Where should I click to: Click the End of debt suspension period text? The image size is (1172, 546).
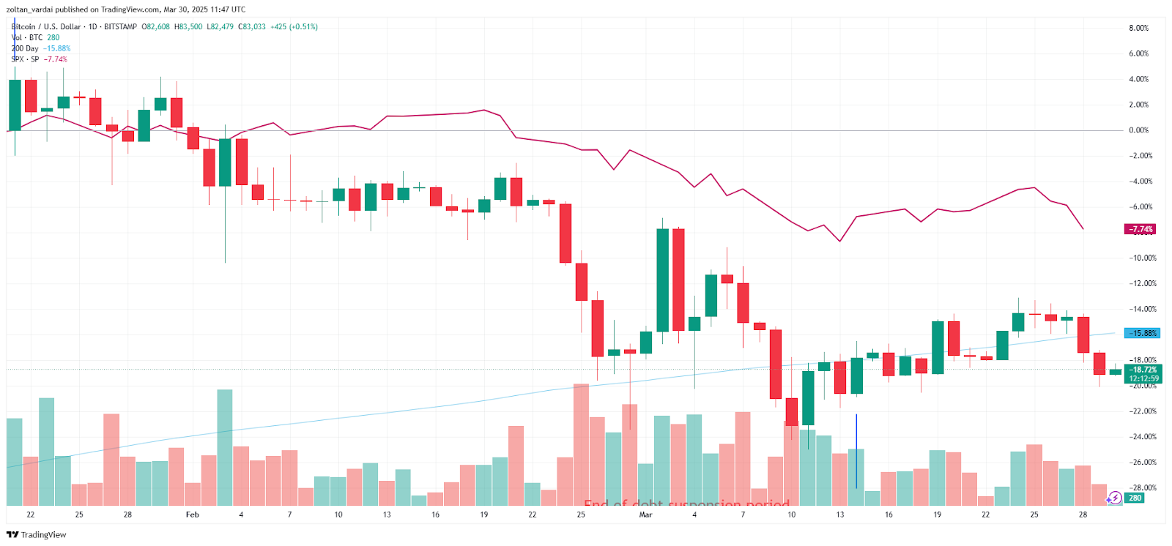point(686,504)
